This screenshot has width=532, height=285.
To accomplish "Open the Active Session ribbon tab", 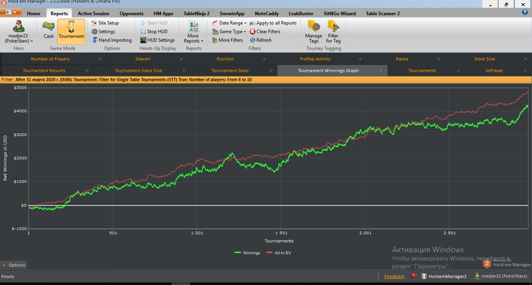I will tap(93, 14).
